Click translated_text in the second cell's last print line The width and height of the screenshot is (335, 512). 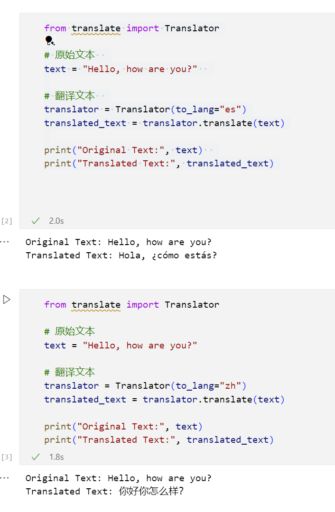(228, 440)
